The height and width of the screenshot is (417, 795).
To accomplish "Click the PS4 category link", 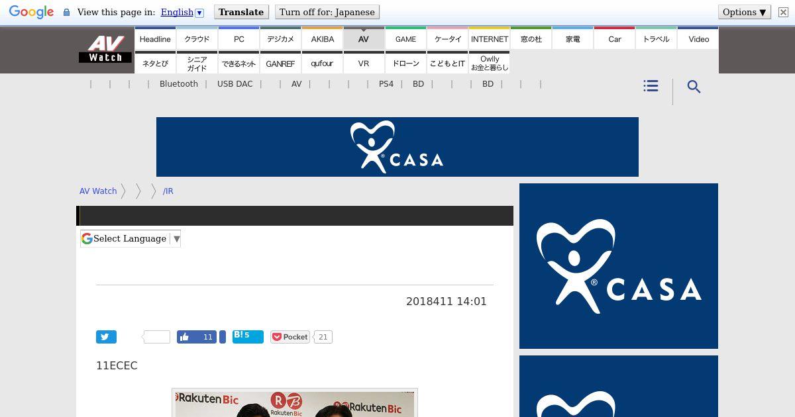I will (386, 84).
